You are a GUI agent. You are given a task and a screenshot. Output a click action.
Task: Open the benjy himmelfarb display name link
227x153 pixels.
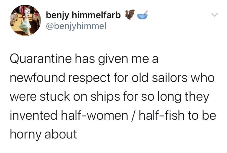click(83, 15)
